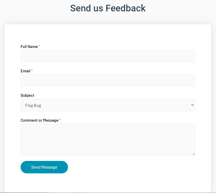Focus the Email input box

click(x=108, y=80)
